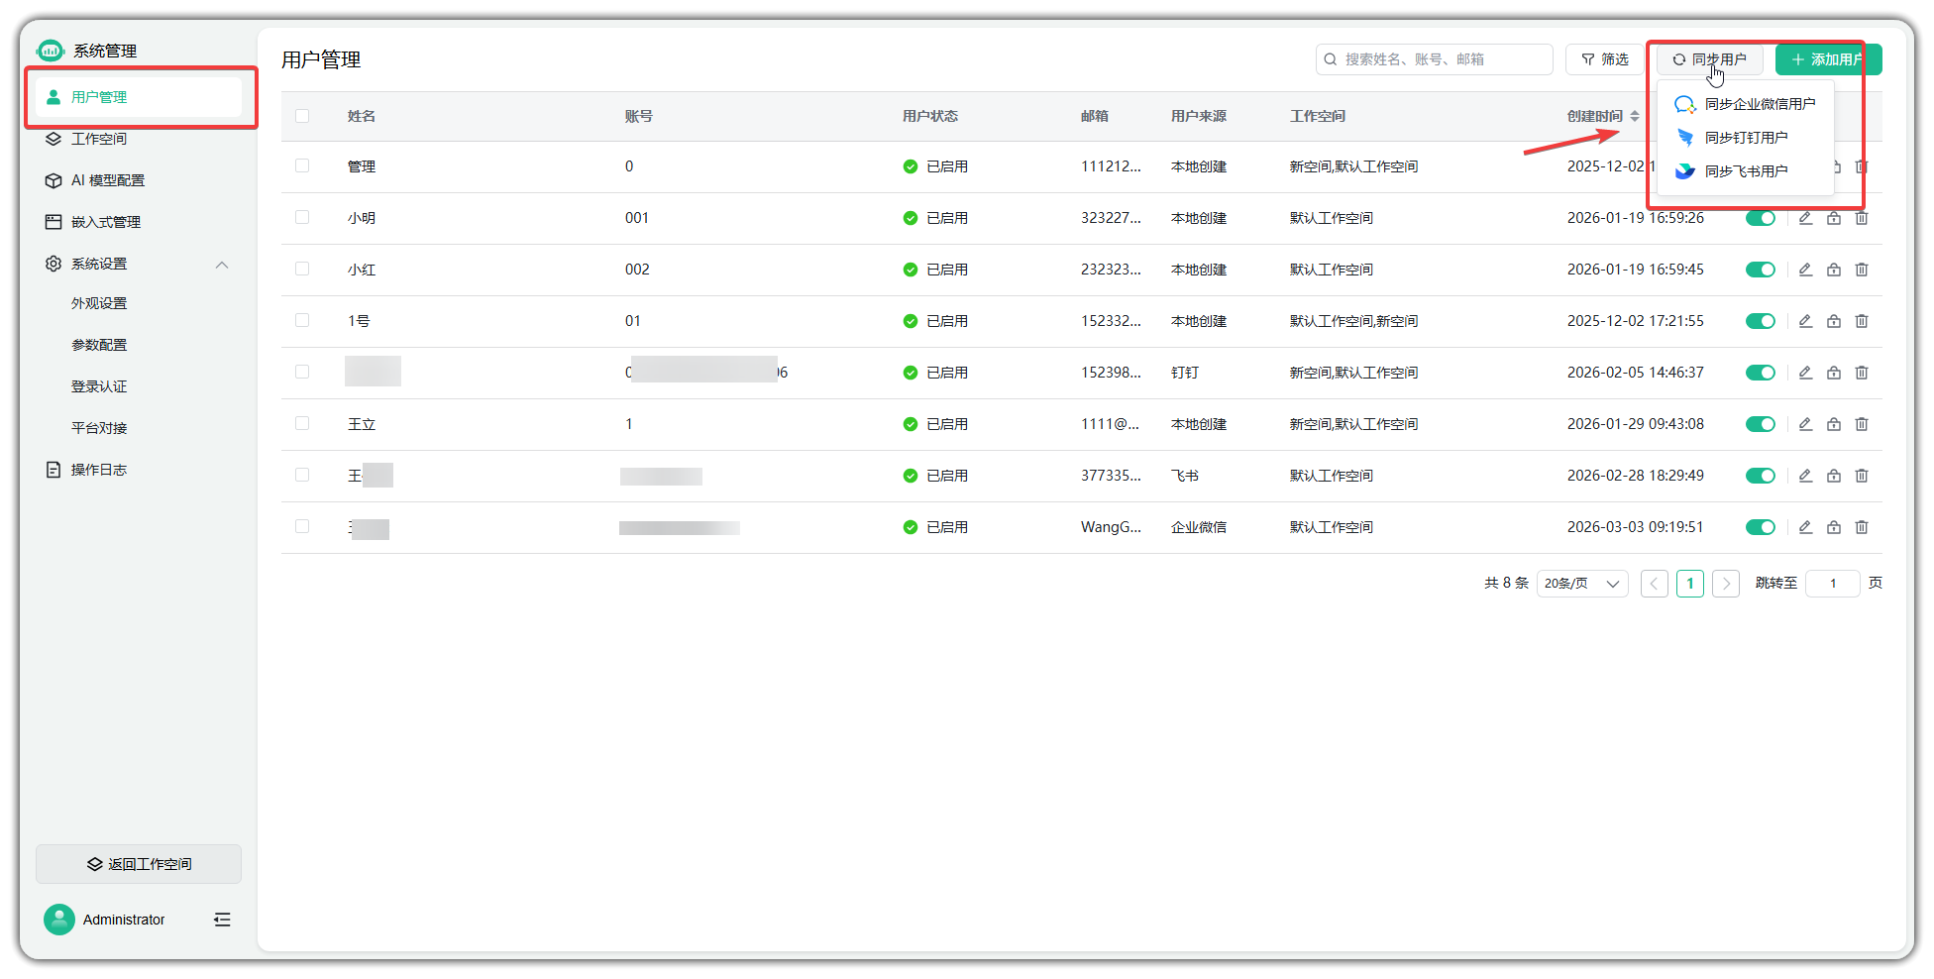
Task: Click the delete icon in the last user row
Action: tap(1862, 527)
